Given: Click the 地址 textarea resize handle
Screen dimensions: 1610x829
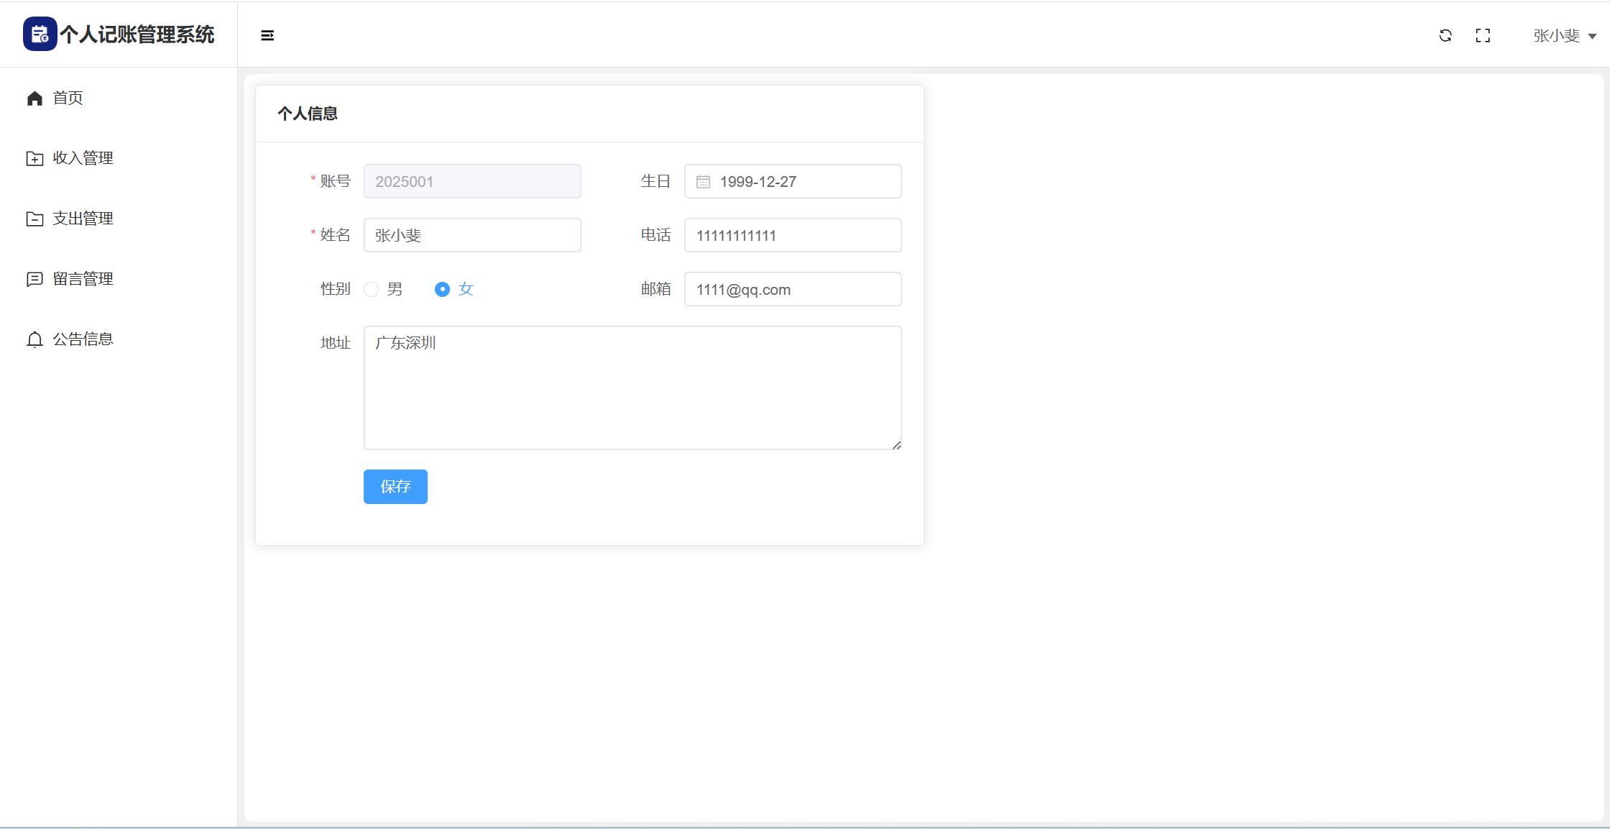Looking at the screenshot, I should pyautogui.click(x=896, y=445).
